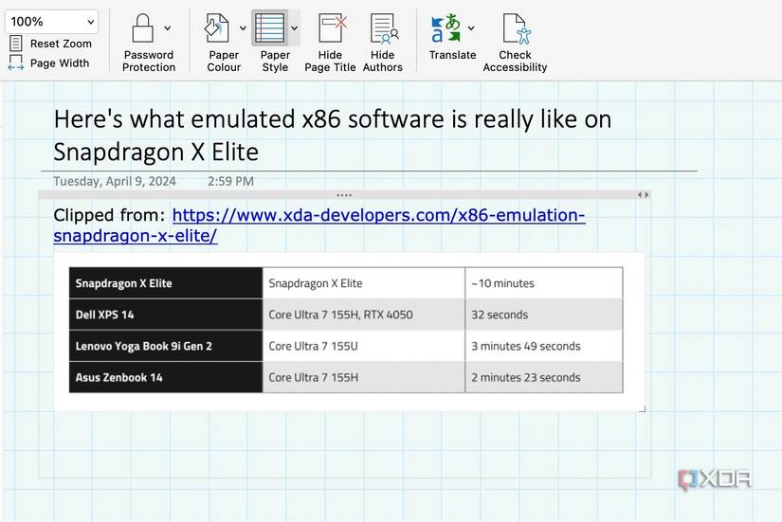Click the '3 minutes 49 seconds' cell
Screen dimensions: 782x522
pos(544,346)
